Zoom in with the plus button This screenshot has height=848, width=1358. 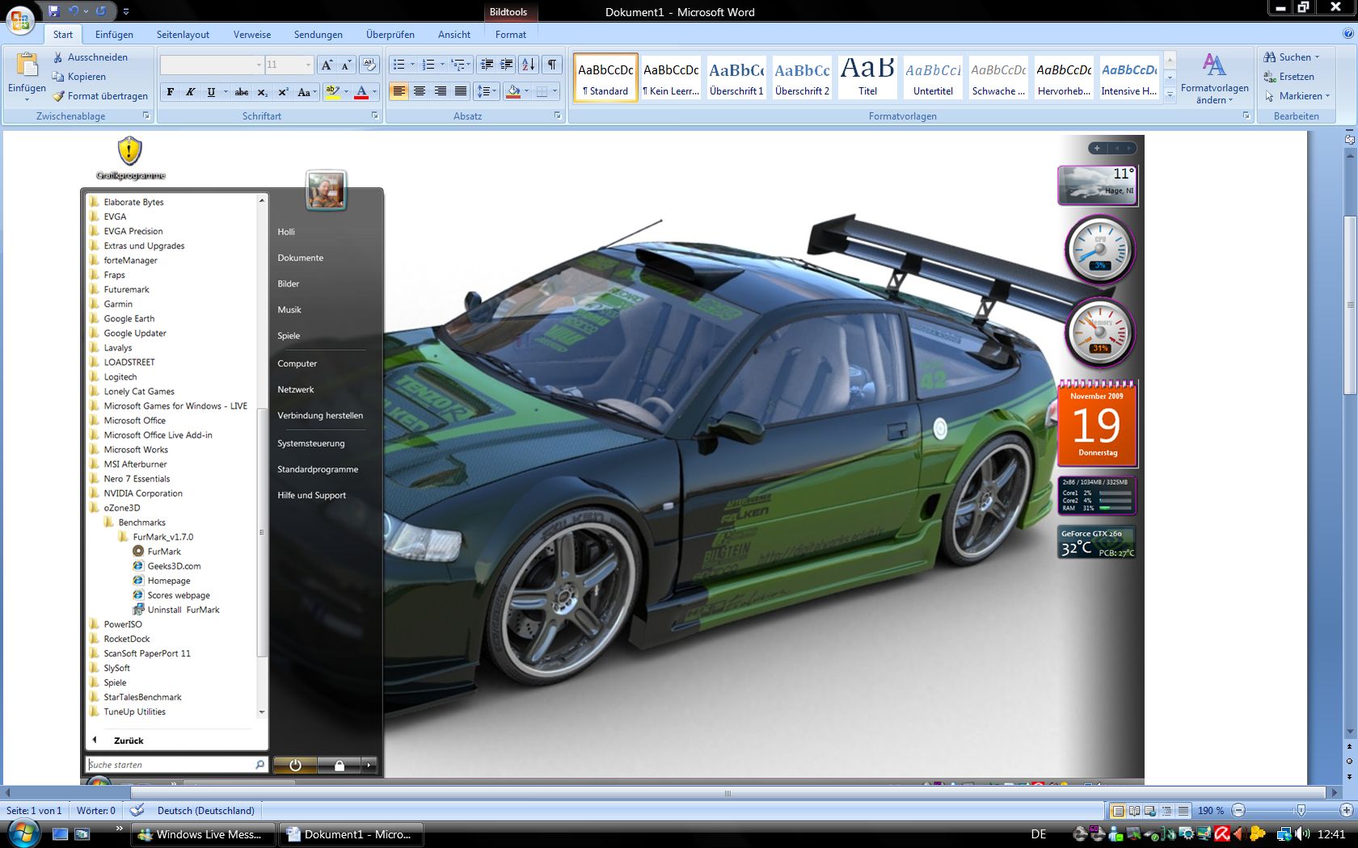pyautogui.click(x=1346, y=810)
